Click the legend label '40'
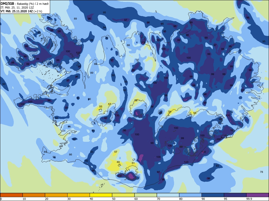269x201 pixels. click(91, 199)
